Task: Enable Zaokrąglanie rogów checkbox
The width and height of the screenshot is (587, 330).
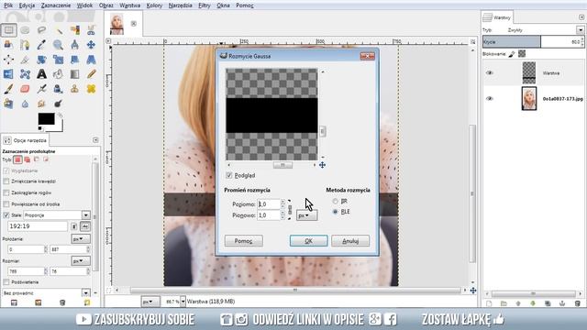Action: pos(6,192)
